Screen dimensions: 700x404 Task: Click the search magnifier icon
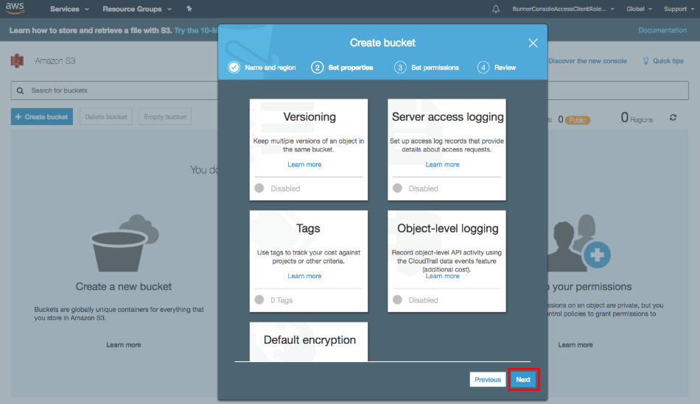coord(20,91)
